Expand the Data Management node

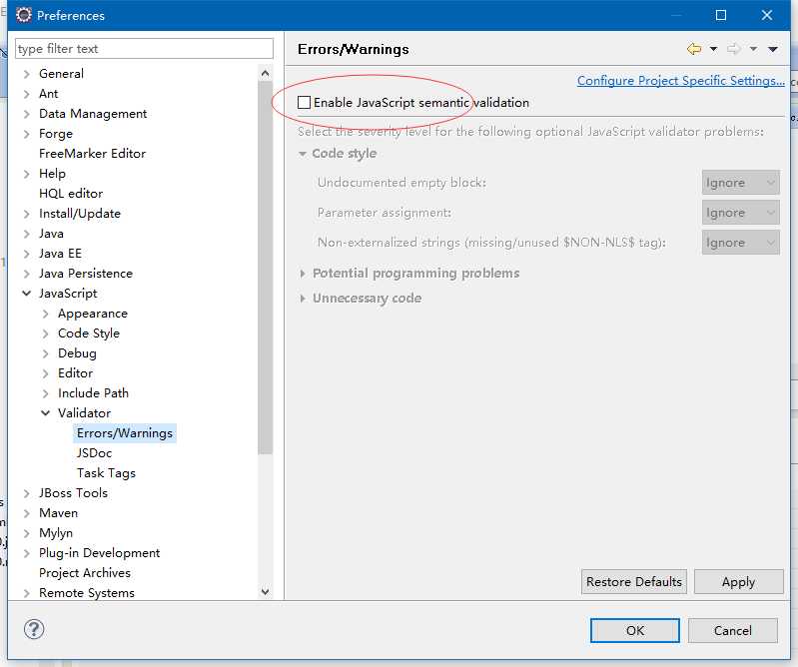point(26,114)
